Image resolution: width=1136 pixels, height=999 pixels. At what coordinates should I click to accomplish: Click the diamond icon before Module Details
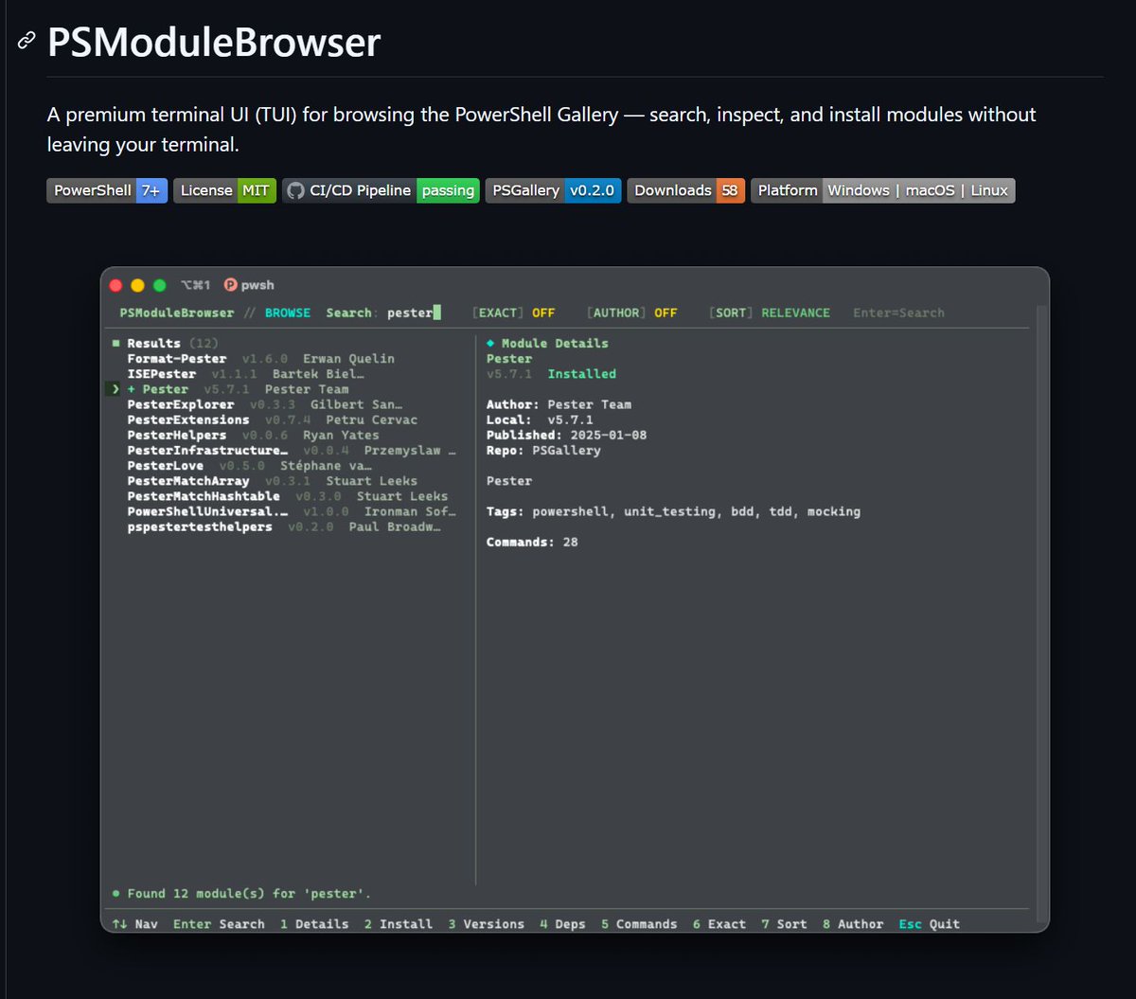[490, 344]
